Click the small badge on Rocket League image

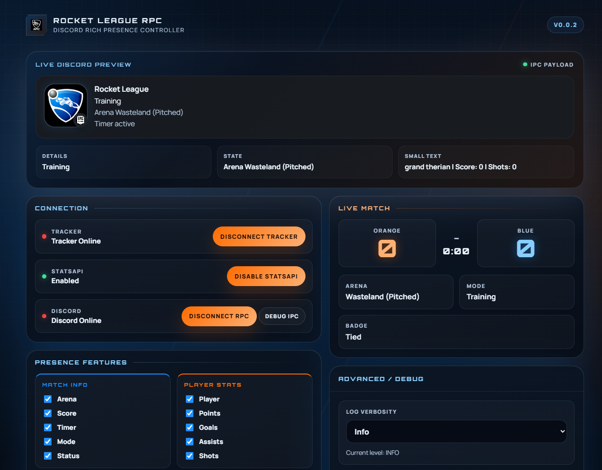point(80,120)
